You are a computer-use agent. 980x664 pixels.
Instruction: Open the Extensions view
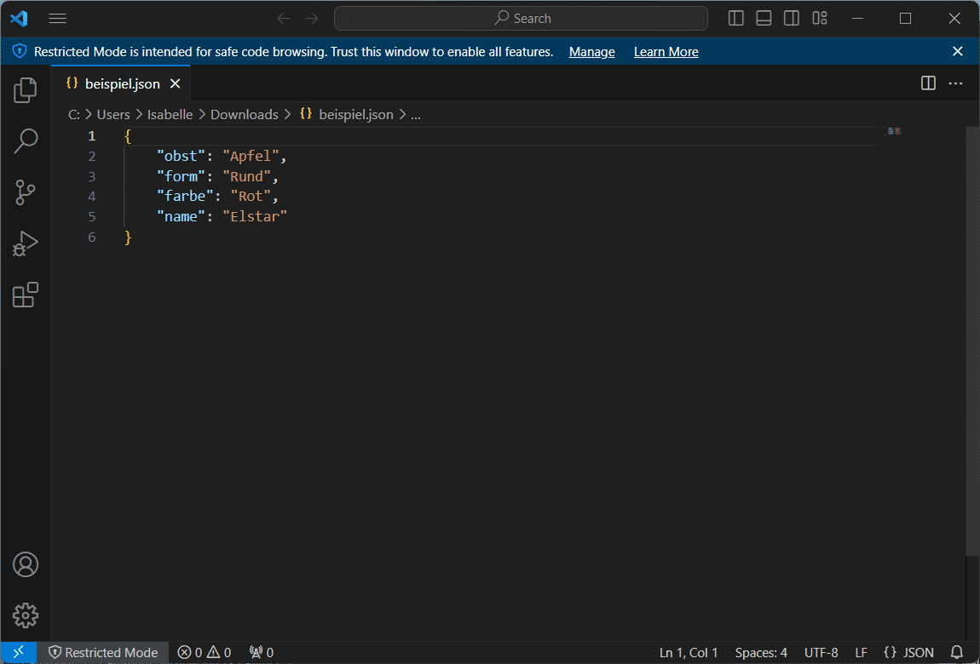point(26,295)
